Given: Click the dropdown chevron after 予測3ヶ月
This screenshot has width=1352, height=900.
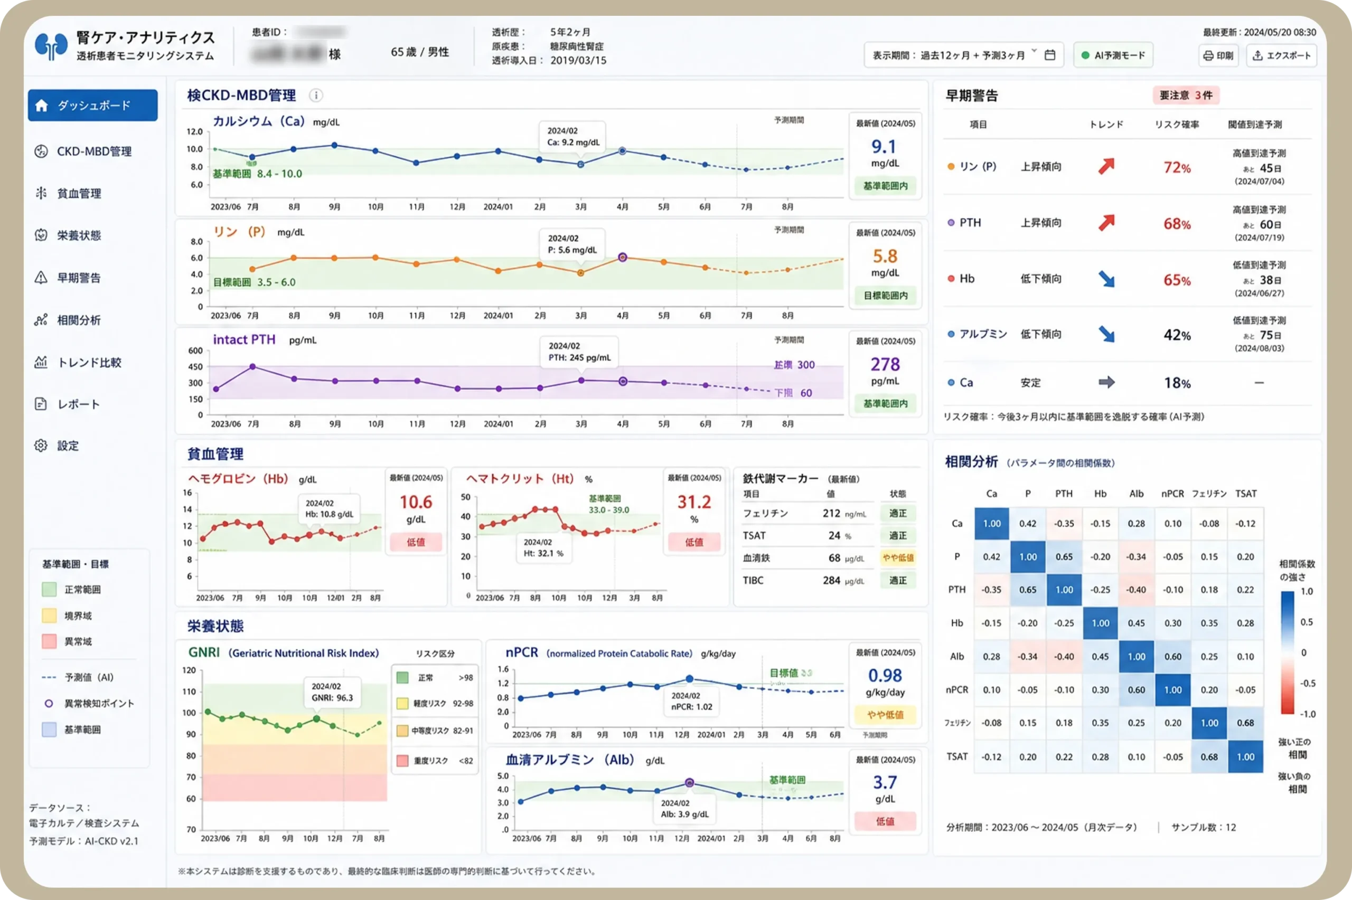Looking at the screenshot, I should [1034, 52].
